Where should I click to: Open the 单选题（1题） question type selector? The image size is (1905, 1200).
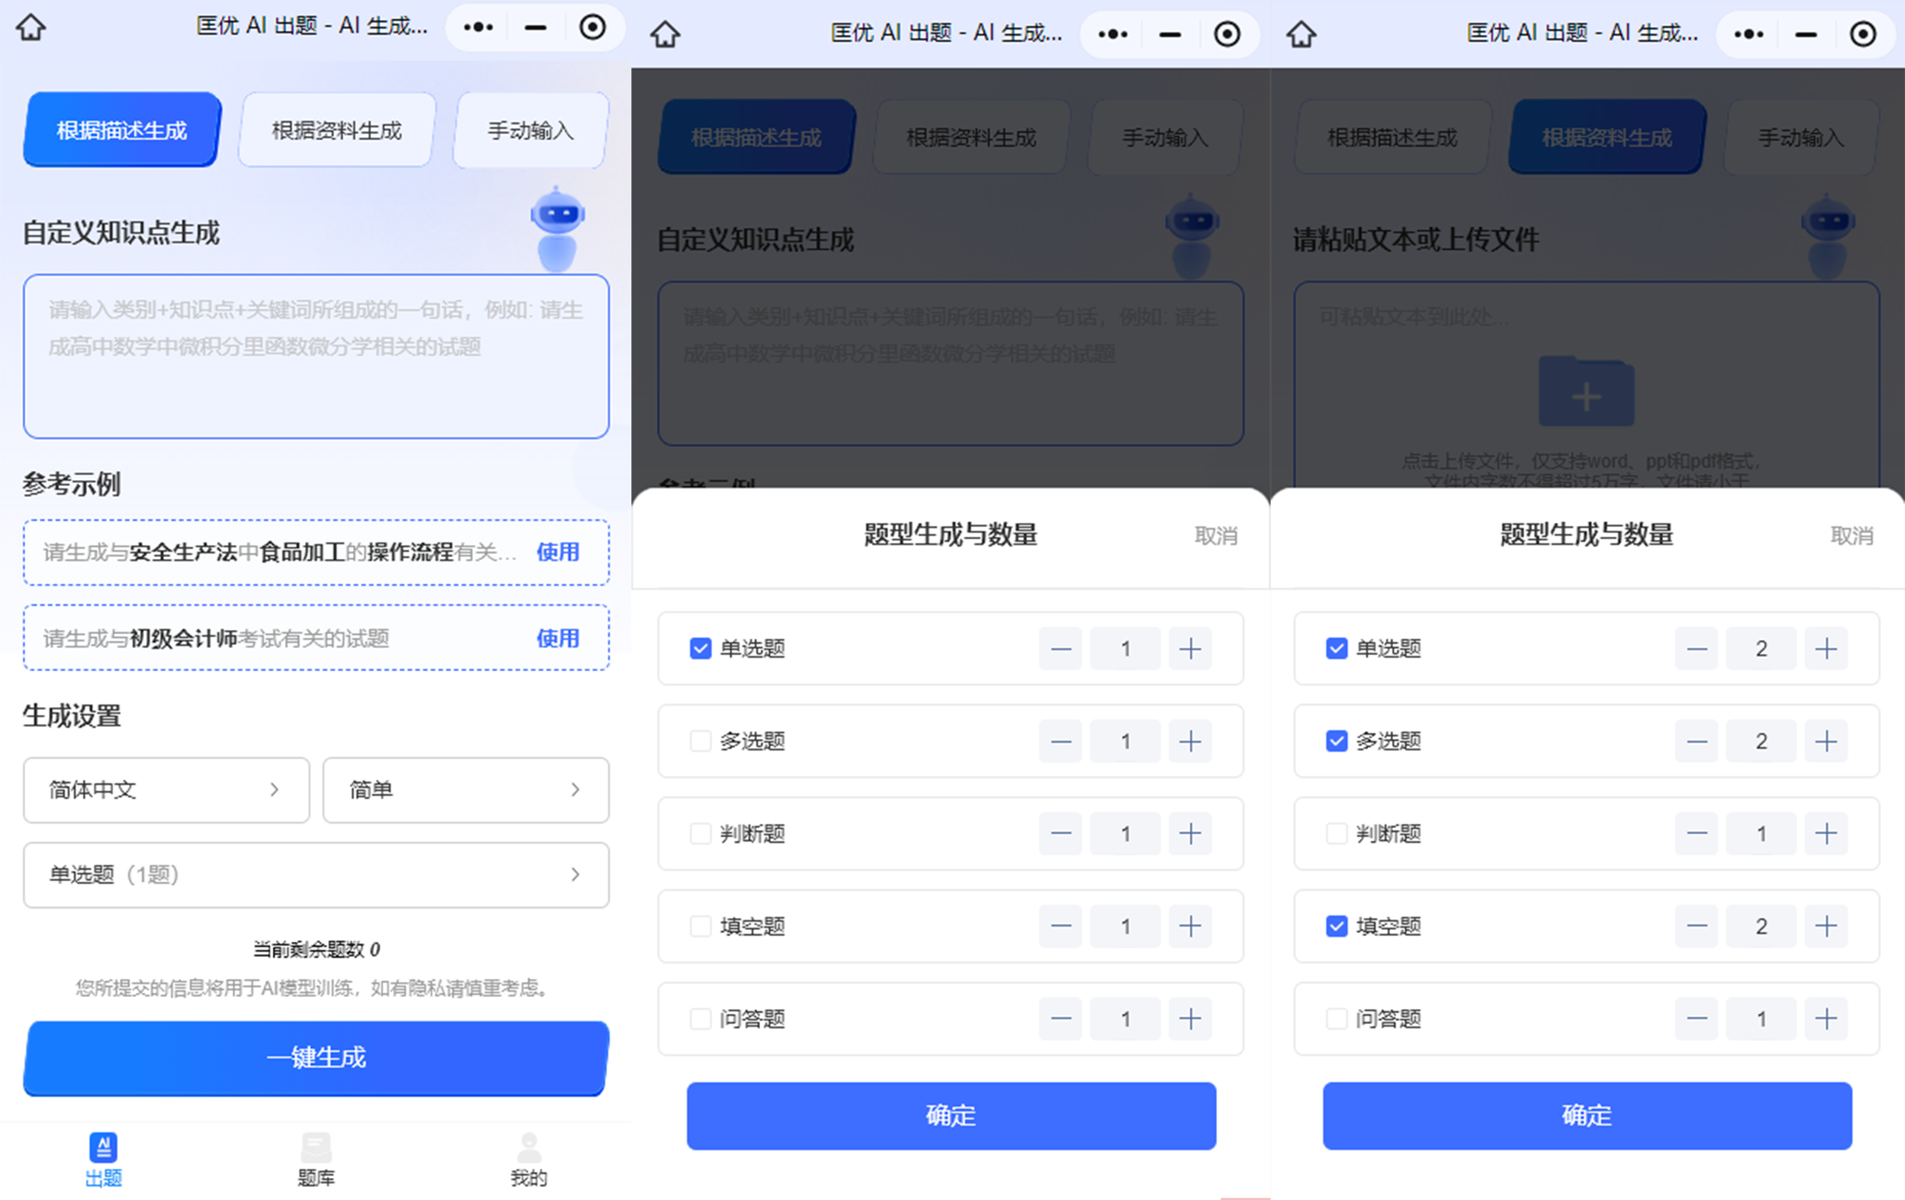tap(317, 875)
